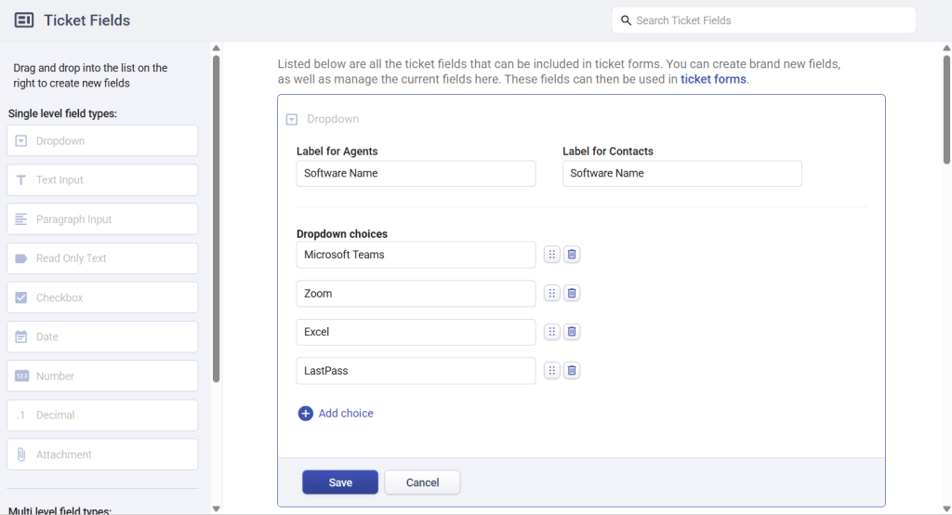The width and height of the screenshot is (952, 515).
Task: Select the Text Input field type
Action: point(102,180)
